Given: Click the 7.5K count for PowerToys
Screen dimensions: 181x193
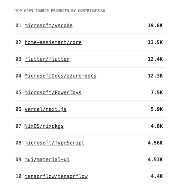Looking at the screenshot, I should coord(157,93).
